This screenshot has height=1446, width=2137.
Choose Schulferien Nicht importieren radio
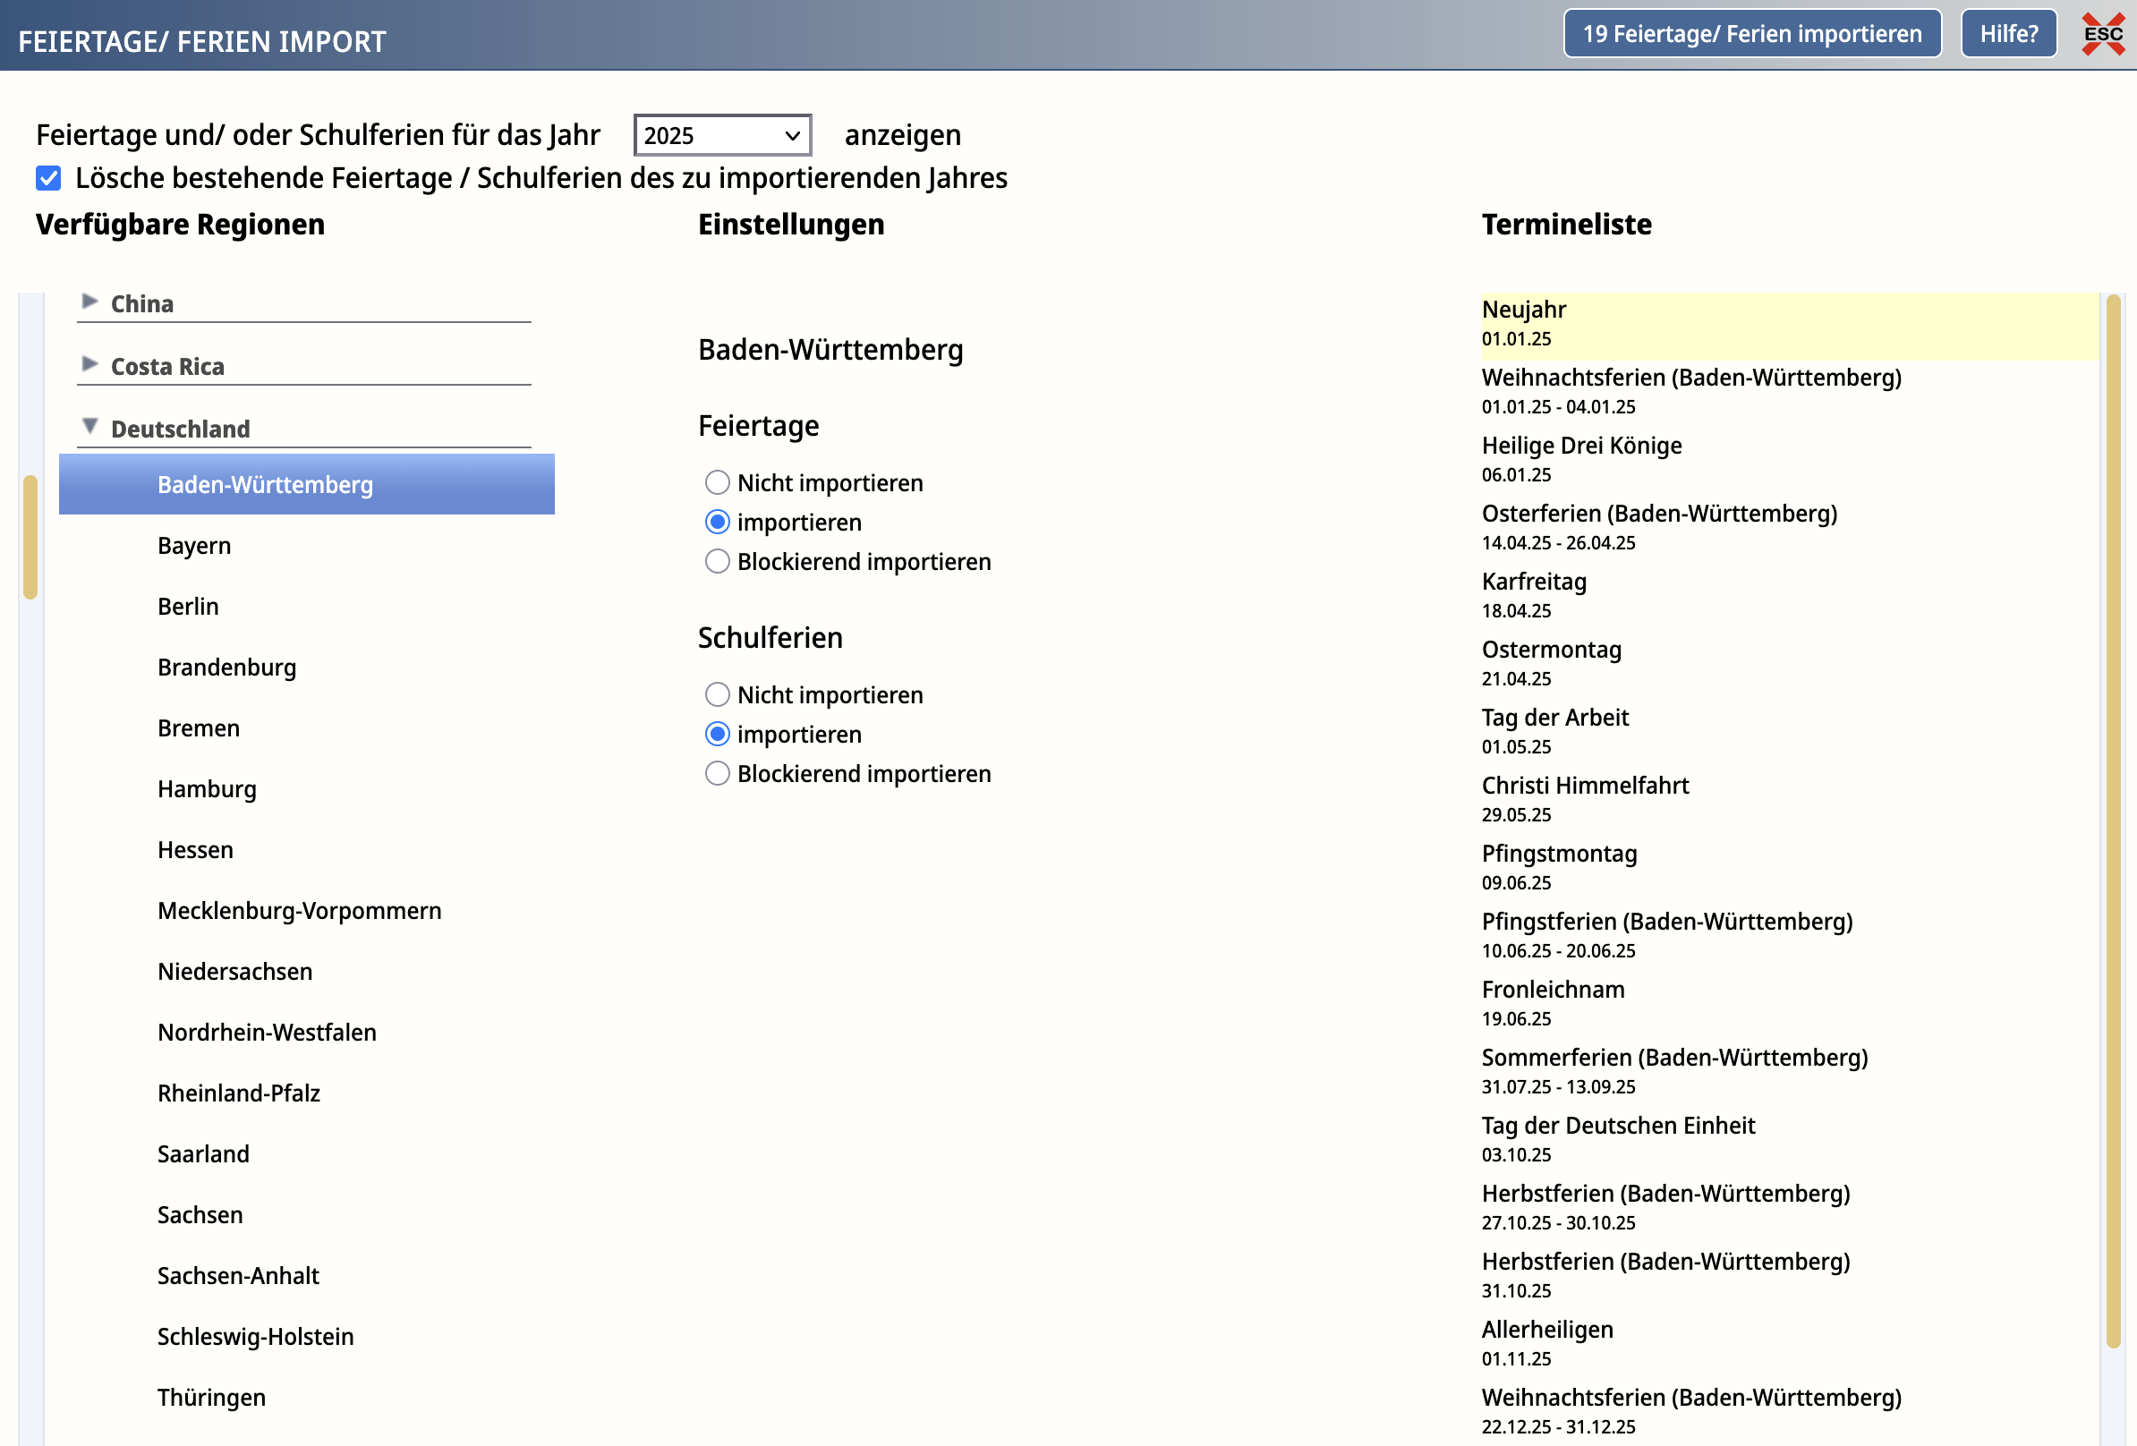pos(717,695)
